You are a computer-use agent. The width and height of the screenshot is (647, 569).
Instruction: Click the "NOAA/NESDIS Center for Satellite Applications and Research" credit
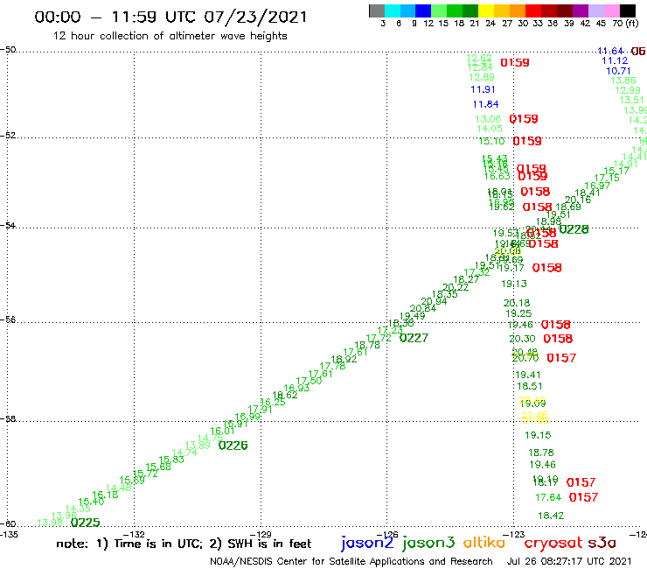click(351, 562)
